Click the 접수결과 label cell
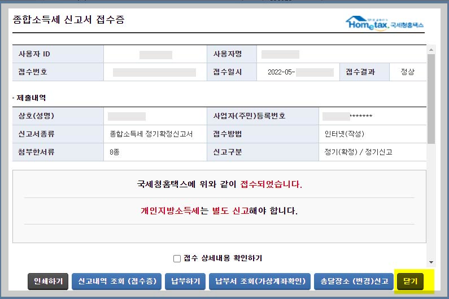This screenshot has width=449, height=299. click(364, 72)
